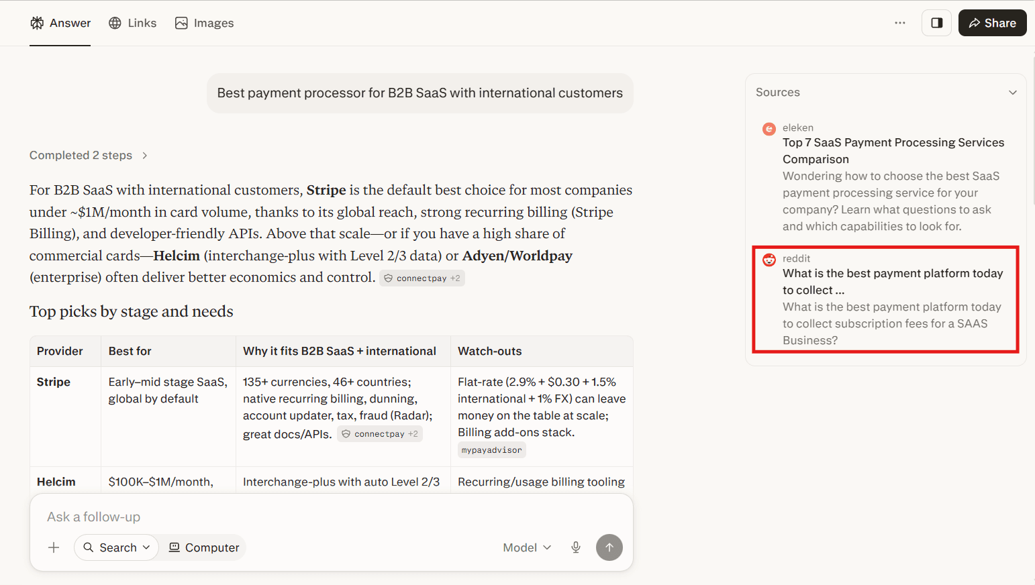Viewport: 1035px width, 585px height.
Task: Click the submit arrow button
Action: (609, 547)
